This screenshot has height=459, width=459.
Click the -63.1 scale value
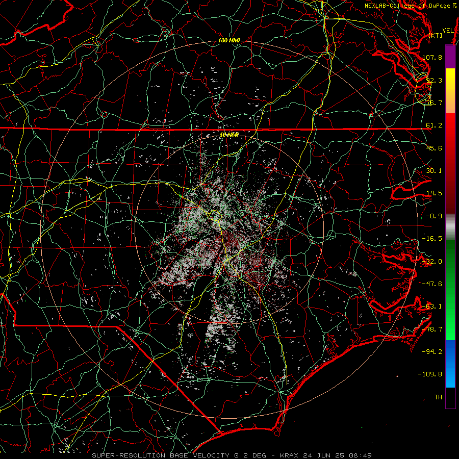[432, 307]
